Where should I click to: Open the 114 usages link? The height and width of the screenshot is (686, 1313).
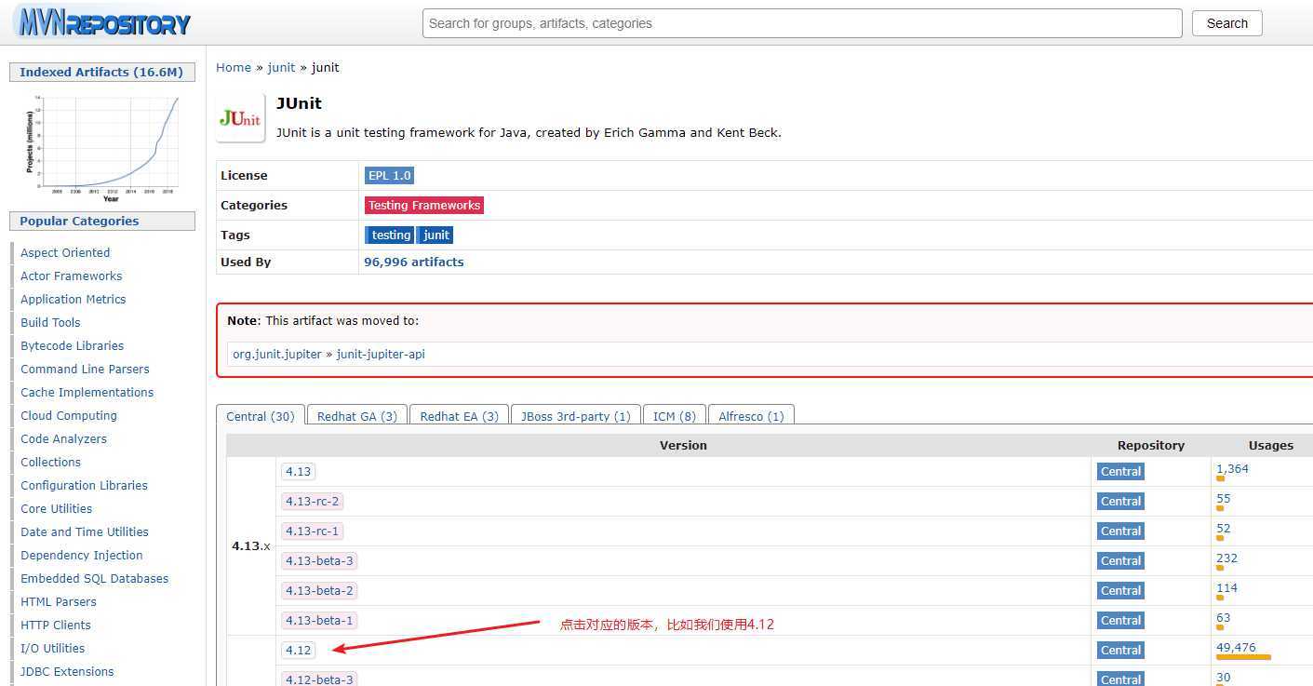point(1226,587)
